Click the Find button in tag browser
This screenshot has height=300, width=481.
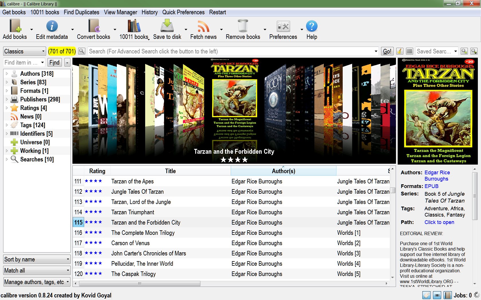54,62
